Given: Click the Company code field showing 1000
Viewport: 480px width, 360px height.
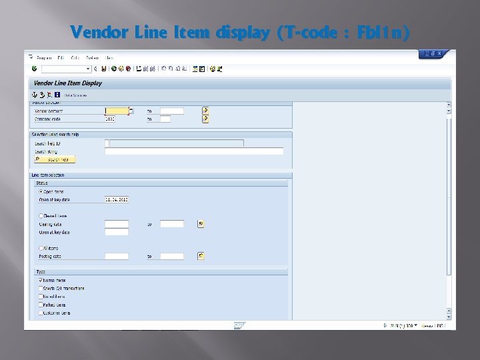Looking at the screenshot, I should (x=110, y=119).
